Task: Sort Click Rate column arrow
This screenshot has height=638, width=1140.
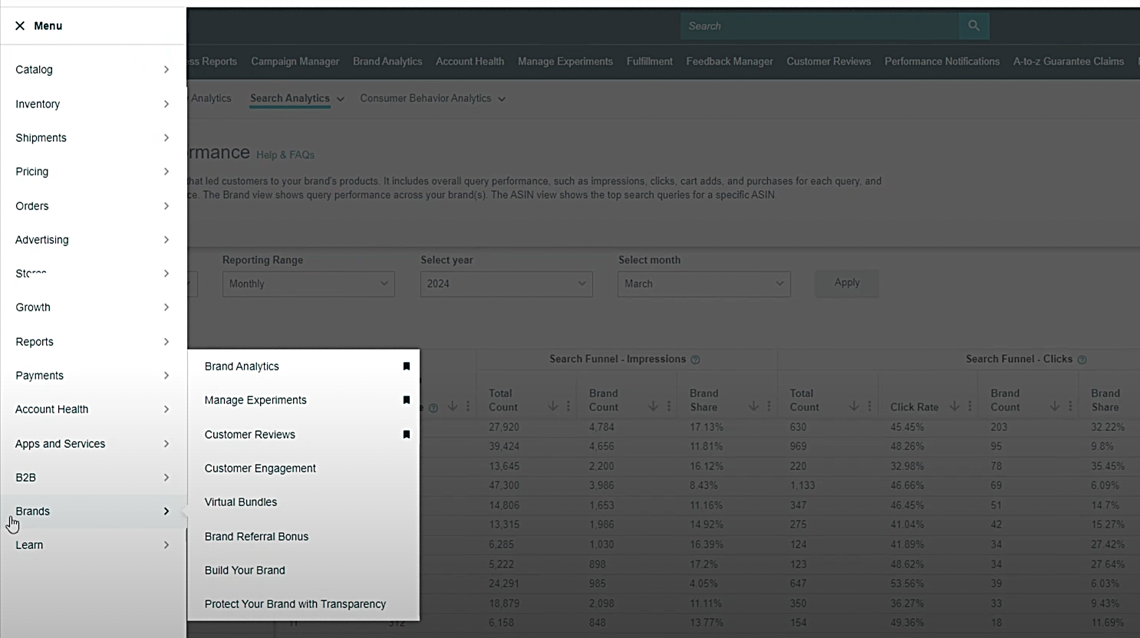Action: coord(954,406)
